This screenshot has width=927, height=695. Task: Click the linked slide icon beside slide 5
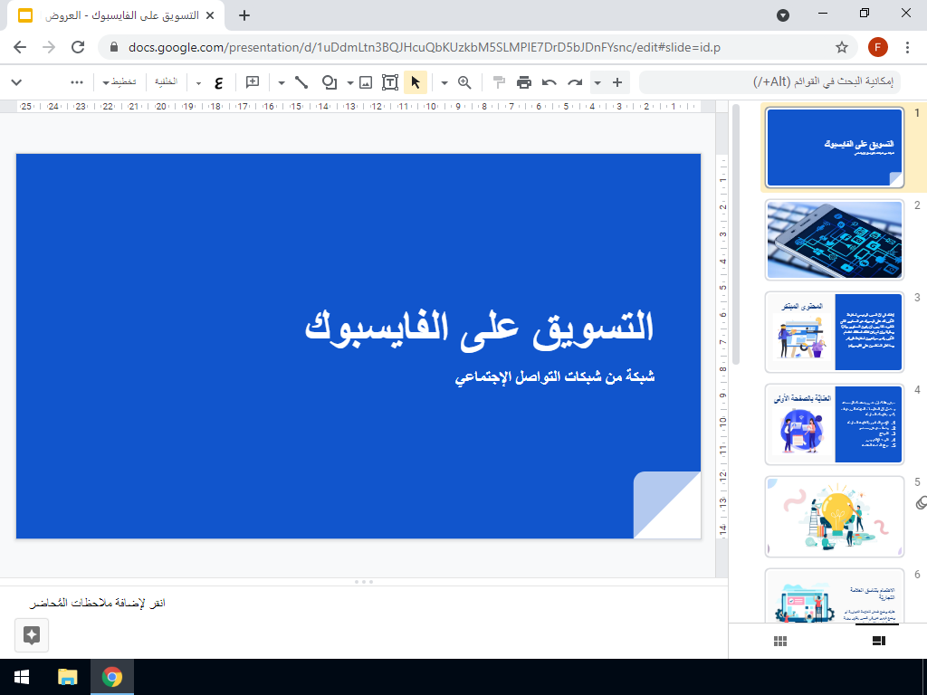[x=921, y=503]
